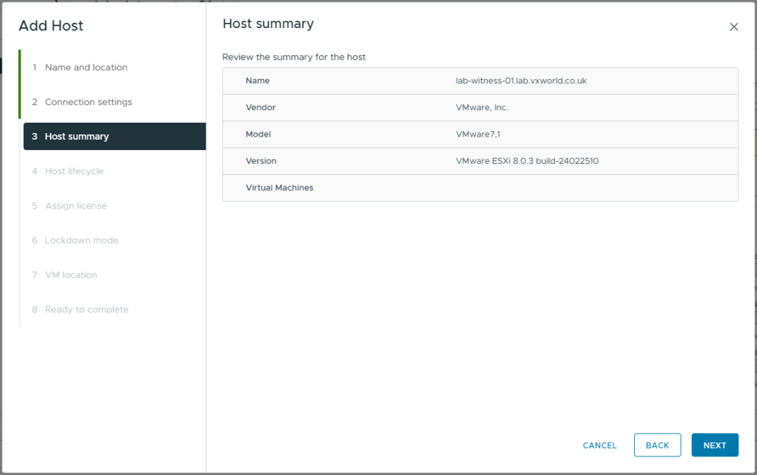Screen dimensions: 757x475
Task: Close the Add Host dialog with X
Action: coord(733,27)
